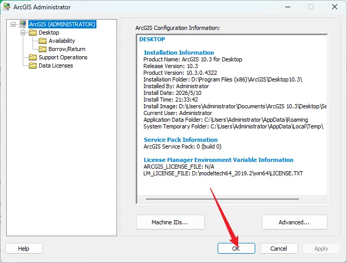This screenshot has width=347, height=263.
Task: Click the Availability folder icon
Action: pyautogui.click(x=42, y=41)
